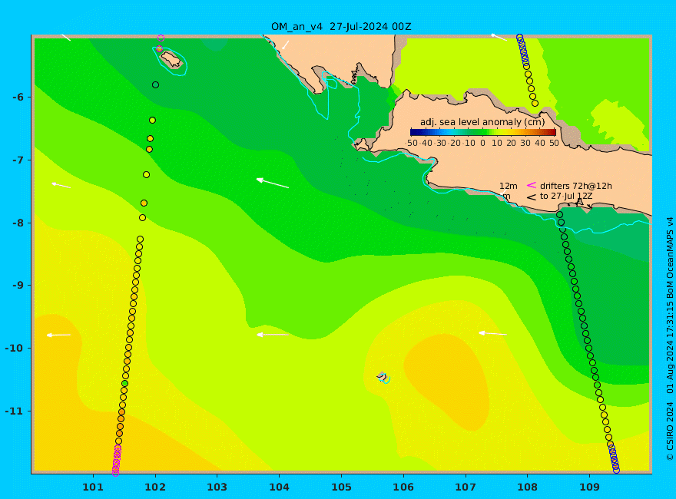Select the 108 longitude axis label
676x499 pixels.
(x=528, y=487)
